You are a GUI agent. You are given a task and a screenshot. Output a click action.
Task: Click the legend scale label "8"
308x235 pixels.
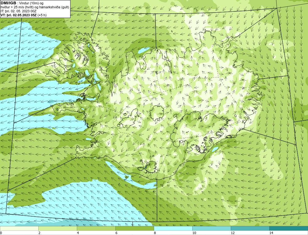[x=155, y=233]
